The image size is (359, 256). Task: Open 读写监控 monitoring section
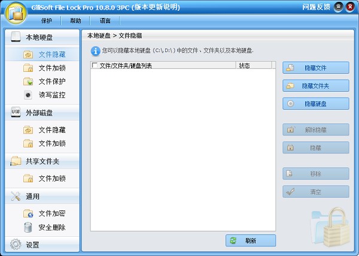[51, 95]
